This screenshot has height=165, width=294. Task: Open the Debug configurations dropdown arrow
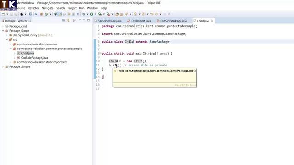click(x=87, y=14)
